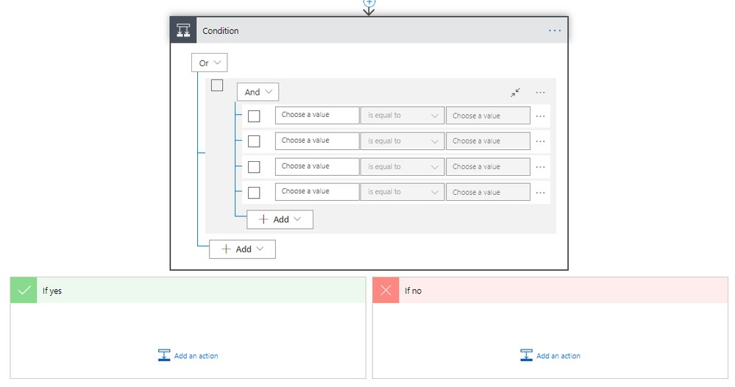735x387 pixels.
Task: Tick the first condition row checkbox
Action: (254, 116)
